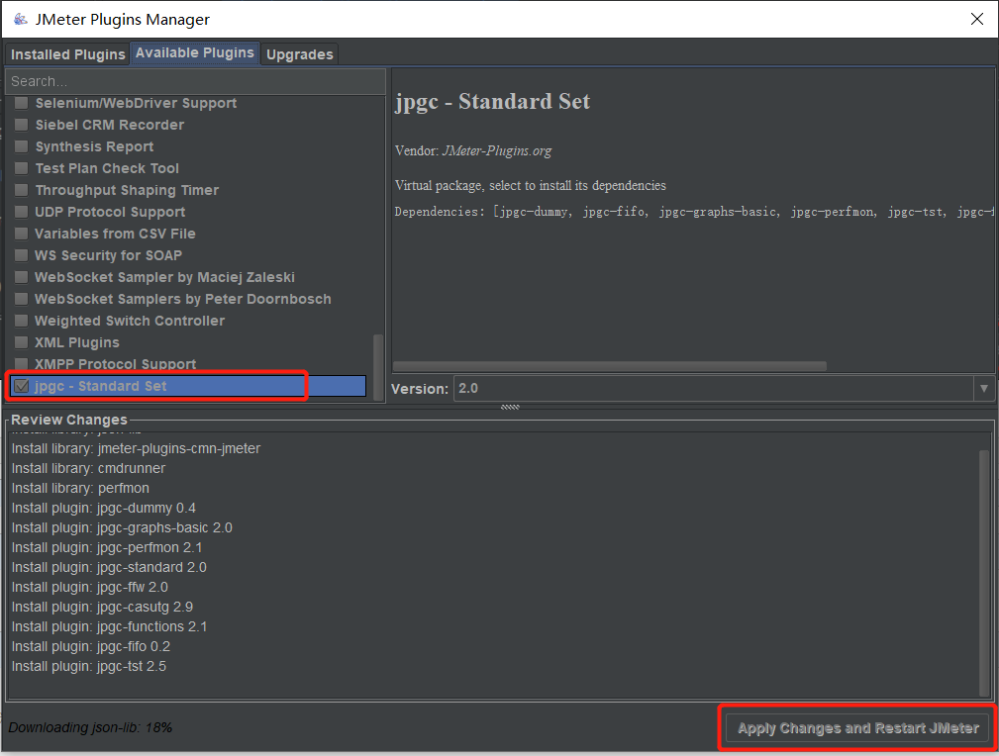Click 'Install plugin: jpgc-standard 2.0' line
The height and width of the screenshot is (756, 999).
(109, 567)
